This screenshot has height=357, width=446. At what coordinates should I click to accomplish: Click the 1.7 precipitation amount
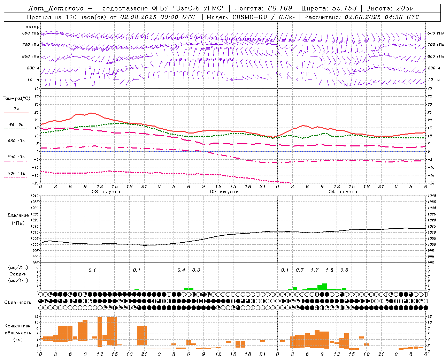315,270
